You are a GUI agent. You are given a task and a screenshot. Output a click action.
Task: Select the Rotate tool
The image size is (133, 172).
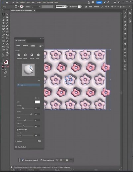(3, 32)
